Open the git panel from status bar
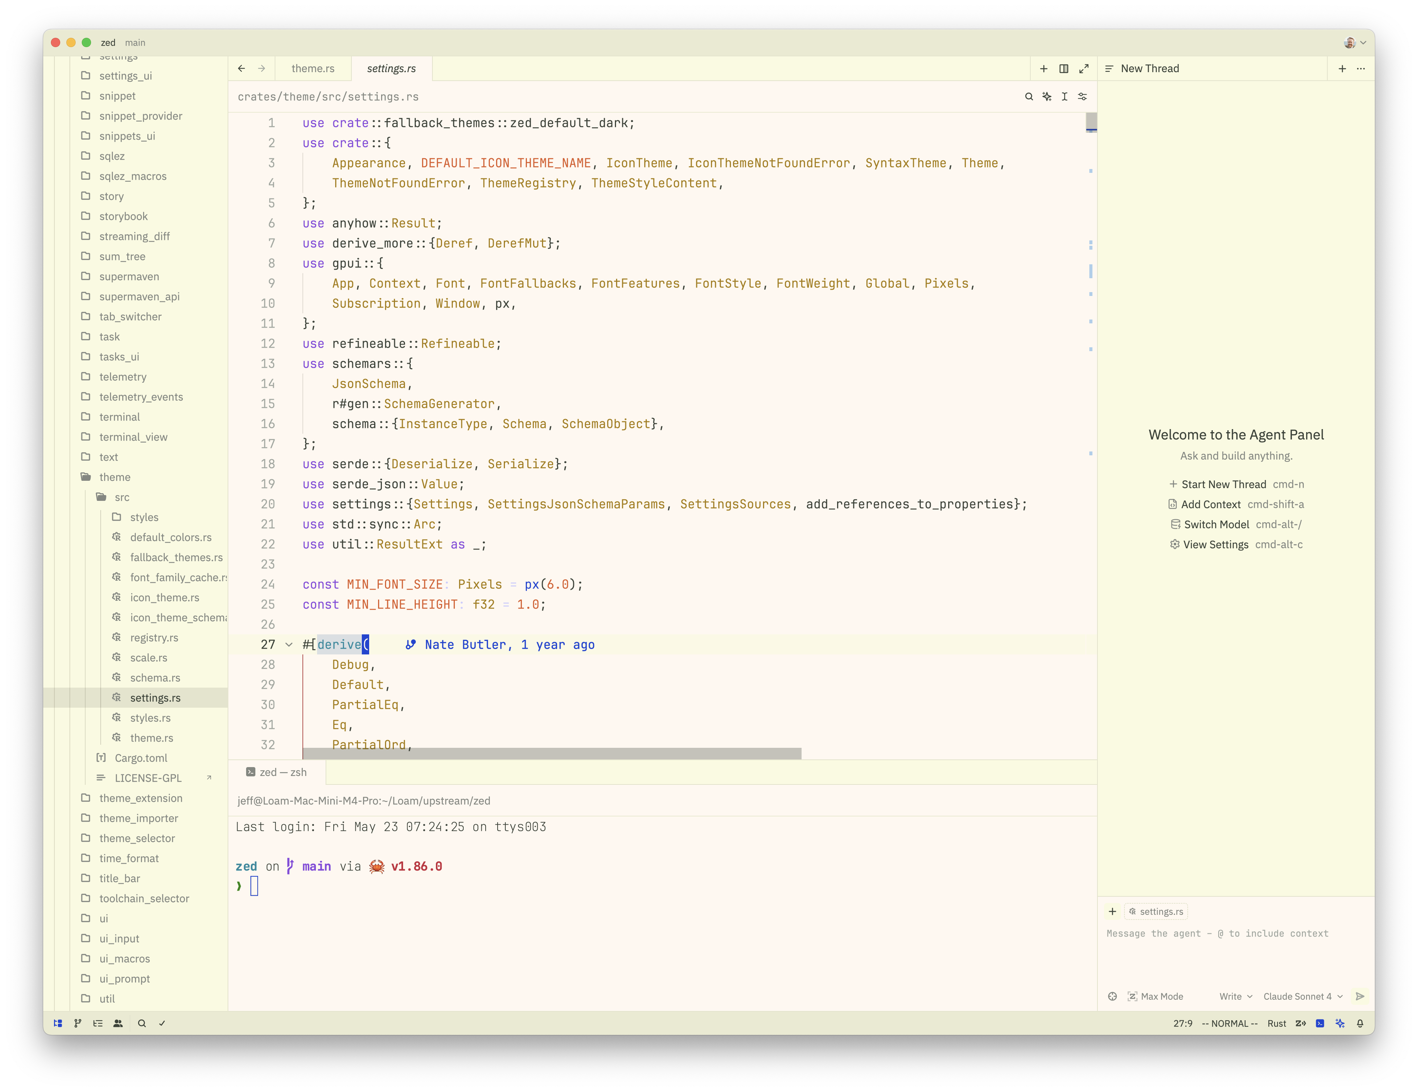Image resolution: width=1418 pixels, height=1092 pixels. point(78,1023)
